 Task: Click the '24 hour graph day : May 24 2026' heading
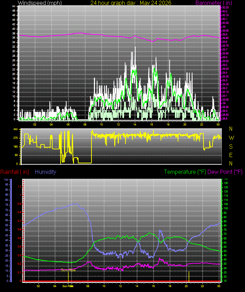click(131, 3)
